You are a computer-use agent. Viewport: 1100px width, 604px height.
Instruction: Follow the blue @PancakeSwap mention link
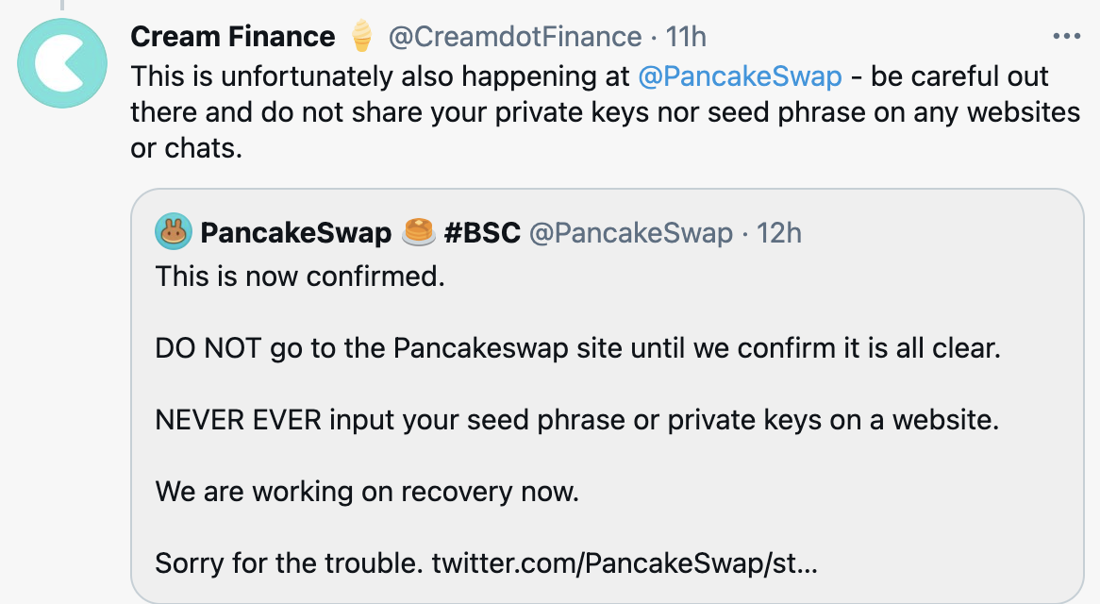coord(740,75)
